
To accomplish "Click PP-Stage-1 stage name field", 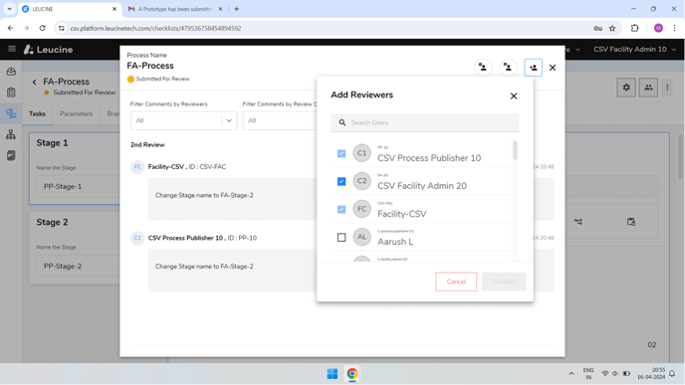I will [x=78, y=186].
